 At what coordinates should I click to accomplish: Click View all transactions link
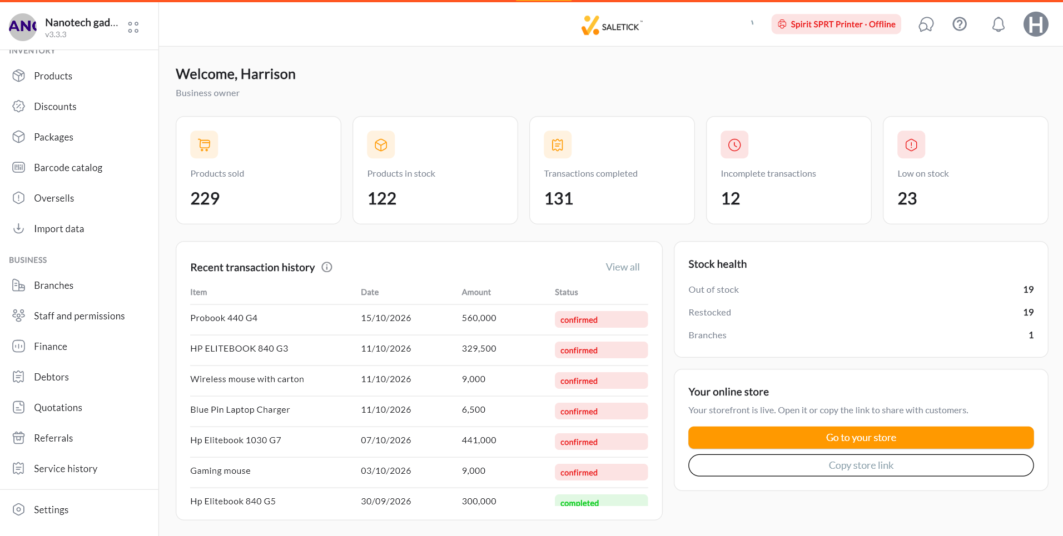pos(623,267)
